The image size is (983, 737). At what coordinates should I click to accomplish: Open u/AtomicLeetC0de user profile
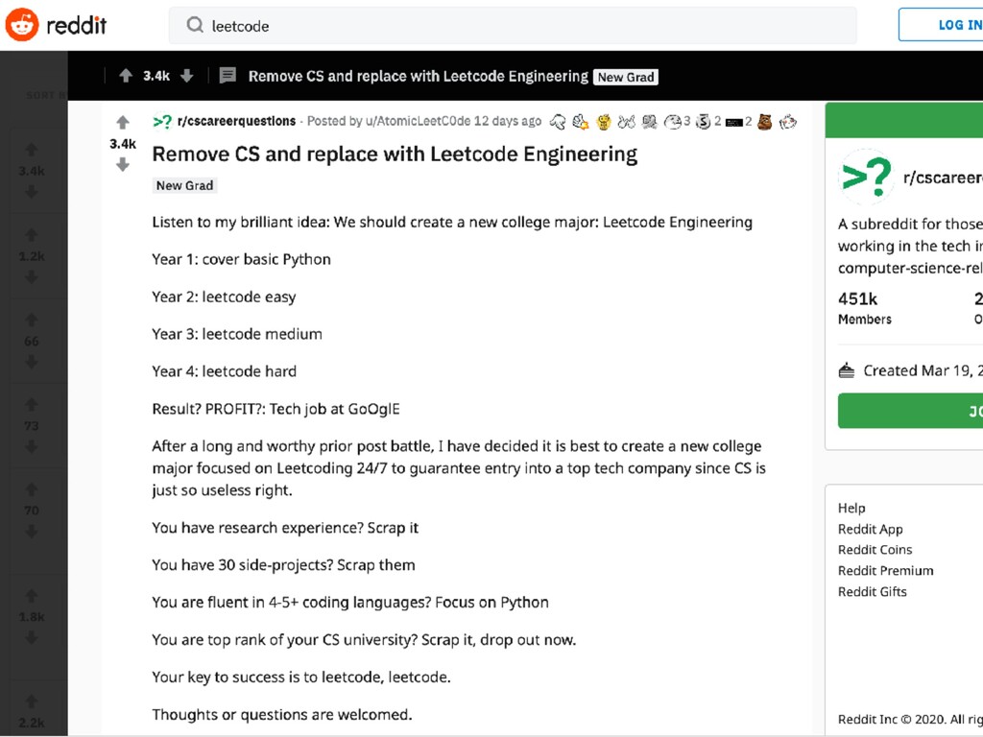(x=417, y=121)
